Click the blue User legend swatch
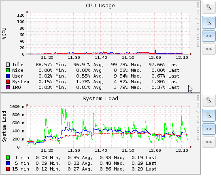This screenshot has height=177, width=221. [x=8, y=76]
